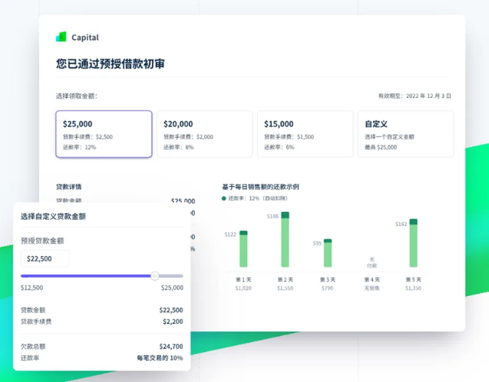The width and height of the screenshot is (489, 382).
Task: Click the green 还款率 12% legend dot
Action: coord(224,198)
